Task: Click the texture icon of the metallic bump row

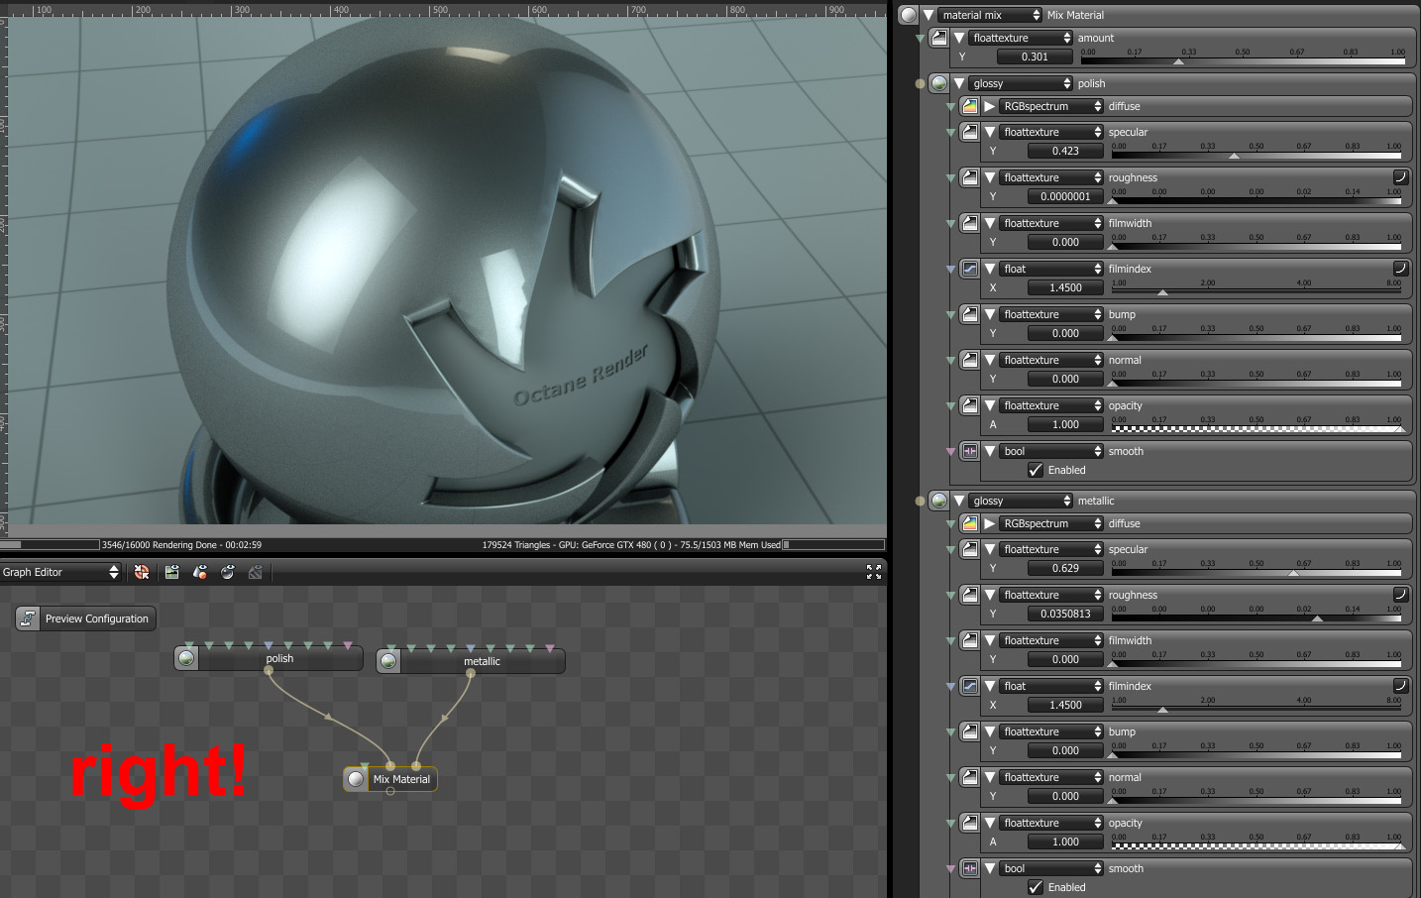Action: tap(969, 731)
